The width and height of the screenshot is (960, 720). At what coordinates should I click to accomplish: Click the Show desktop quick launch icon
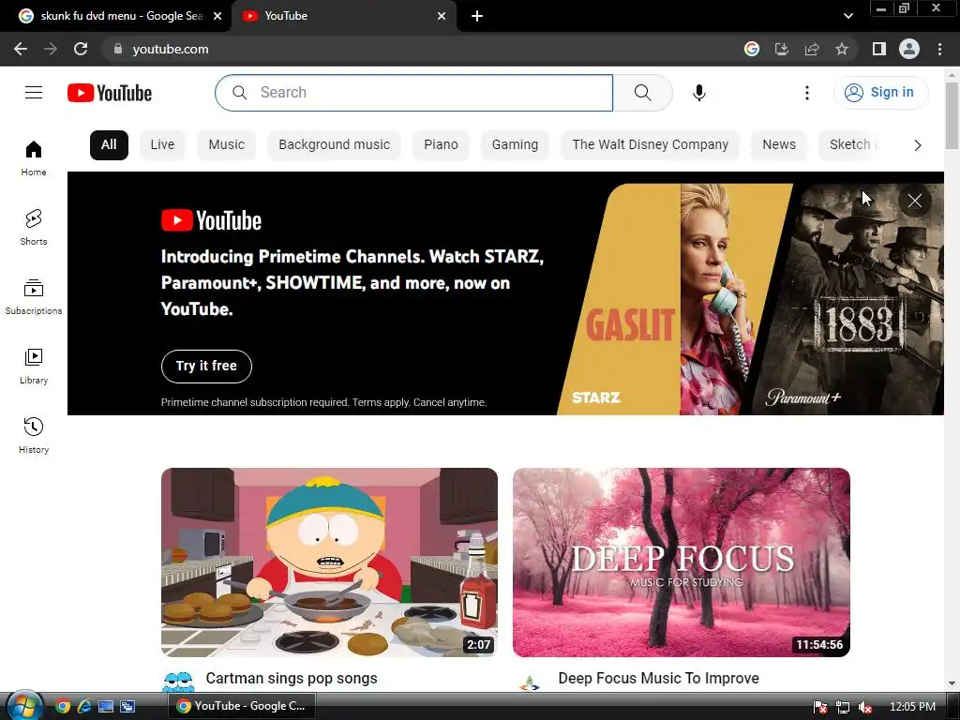click(106, 707)
